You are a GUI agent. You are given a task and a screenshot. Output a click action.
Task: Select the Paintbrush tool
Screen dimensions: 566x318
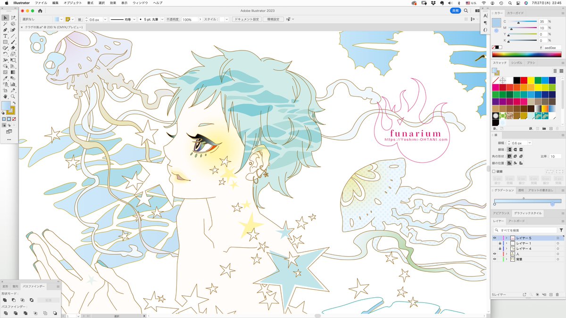click(13, 42)
